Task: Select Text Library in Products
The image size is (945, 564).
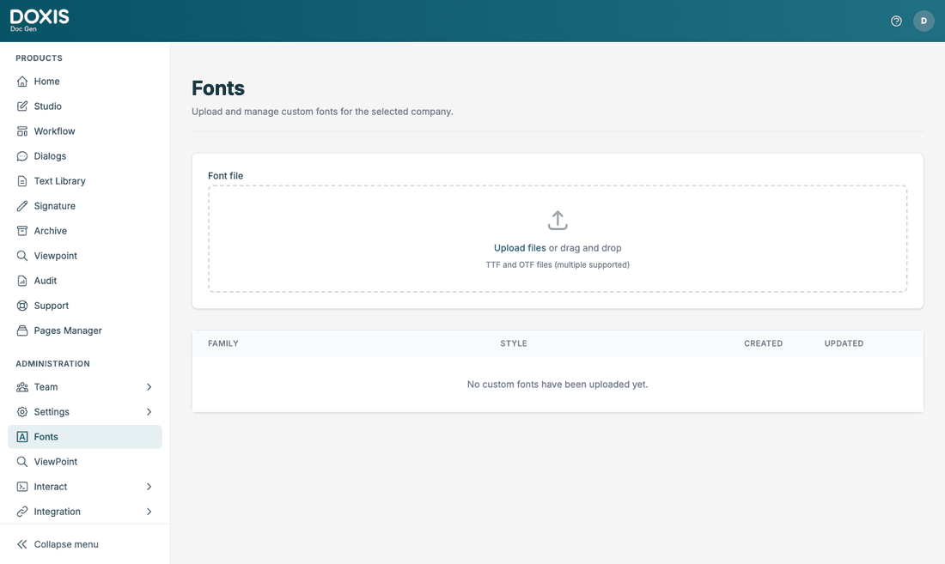Action: tap(85, 181)
